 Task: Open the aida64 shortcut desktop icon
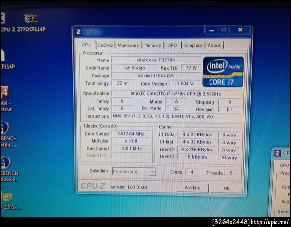(5, 92)
